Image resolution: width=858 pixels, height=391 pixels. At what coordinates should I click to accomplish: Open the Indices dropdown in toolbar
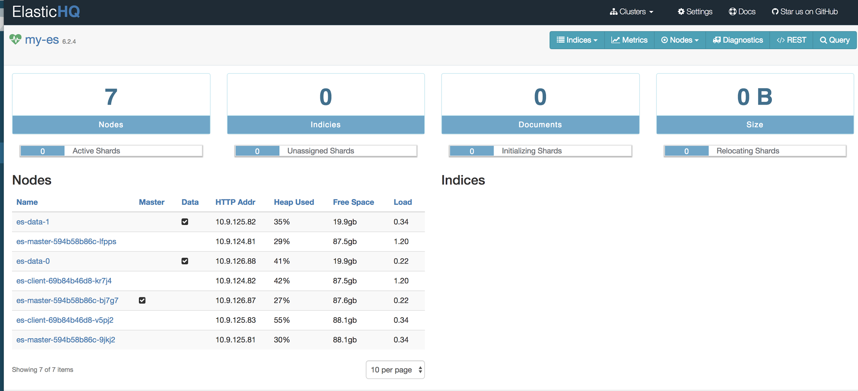(577, 40)
